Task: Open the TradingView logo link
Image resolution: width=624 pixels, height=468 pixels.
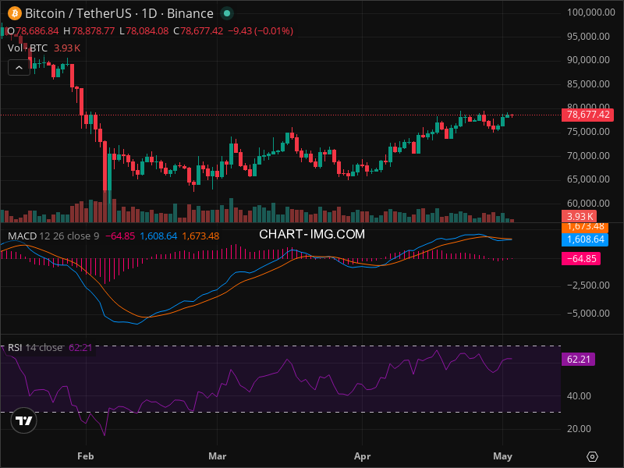Action: (24, 420)
